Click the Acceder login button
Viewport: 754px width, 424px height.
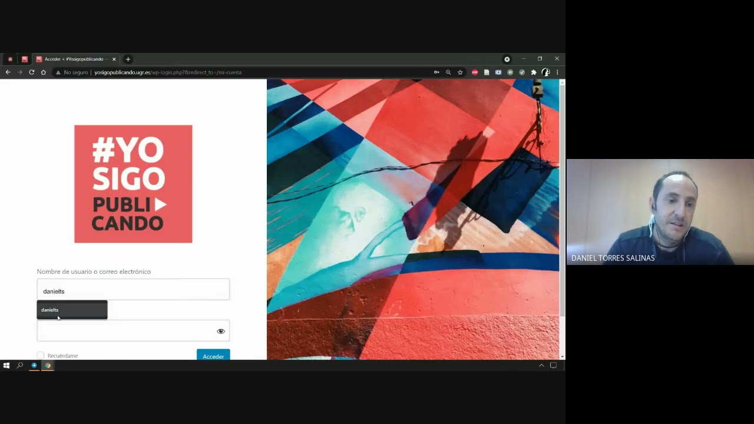[x=213, y=355]
